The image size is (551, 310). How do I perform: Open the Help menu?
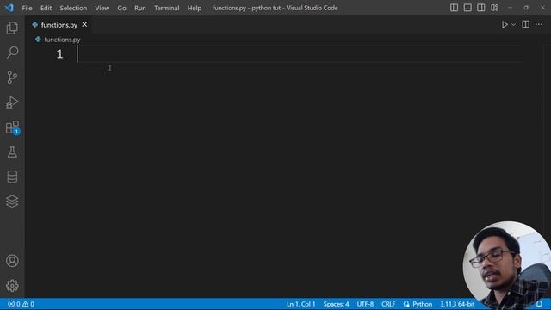195,8
